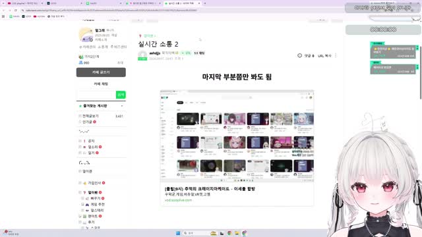Image resolution: width=422 pixels, height=237 pixels.
Task: Click the 공지 notice board icon
Action: (84, 141)
